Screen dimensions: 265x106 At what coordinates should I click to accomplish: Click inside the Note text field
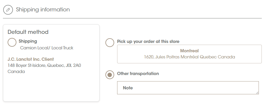click(x=188, y=88)
